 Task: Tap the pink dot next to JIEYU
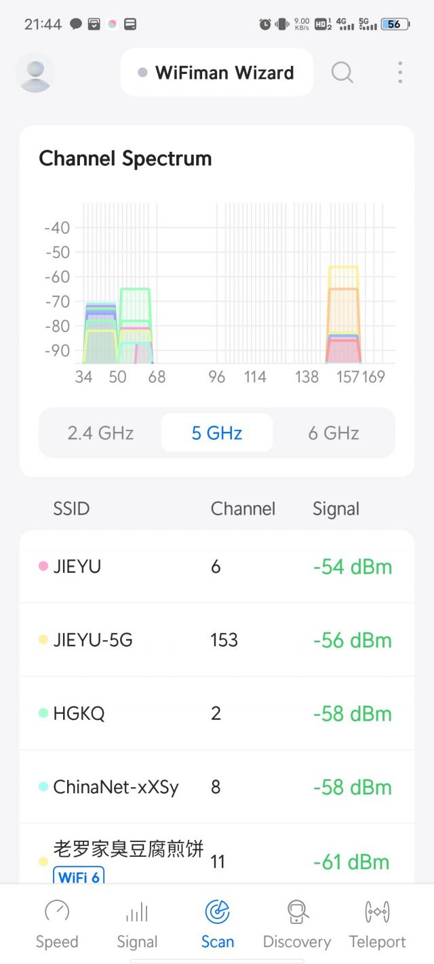[x=43, y=566]
